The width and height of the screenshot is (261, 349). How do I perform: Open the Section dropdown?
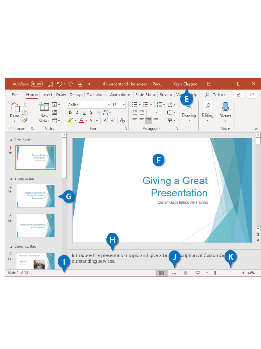(x=56, y=121)
